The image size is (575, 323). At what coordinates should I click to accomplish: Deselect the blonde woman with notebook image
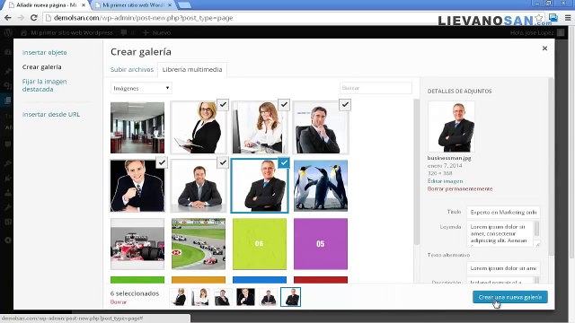pos(223,105)
